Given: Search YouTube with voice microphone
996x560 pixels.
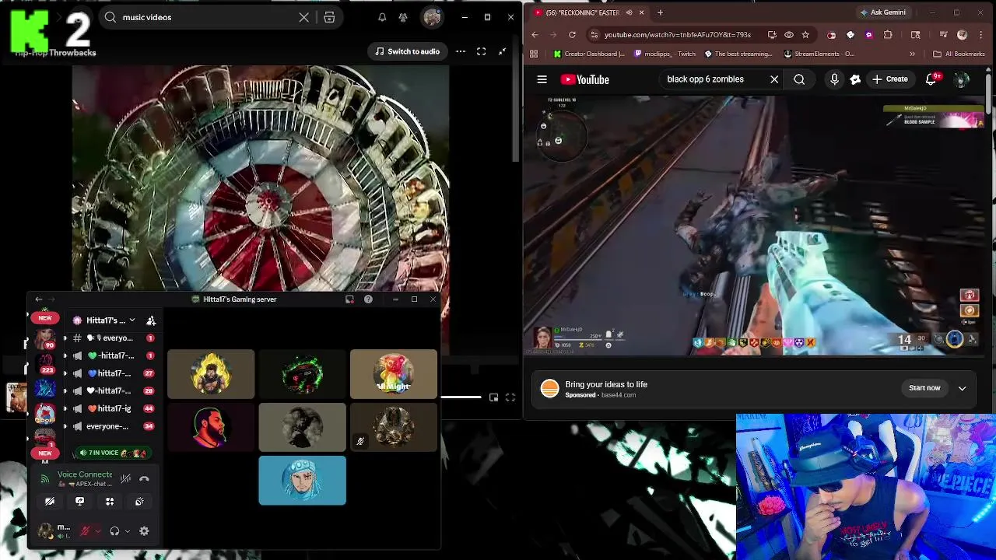Looking at the screenshot, I should (x=834, y=79).
